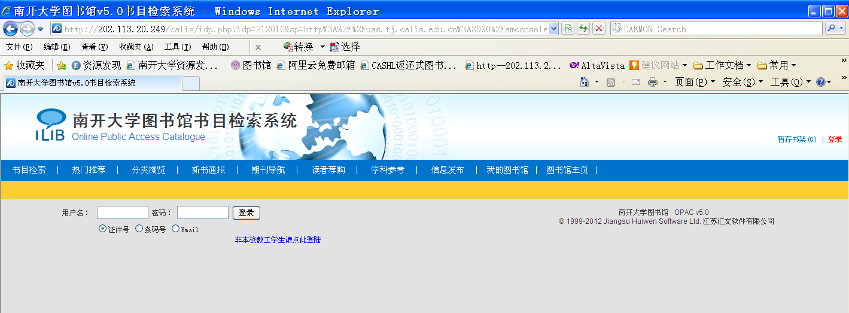The image size is (849, 313).
Task: Click the red 登录 link at top right
Action: (835, 139)
